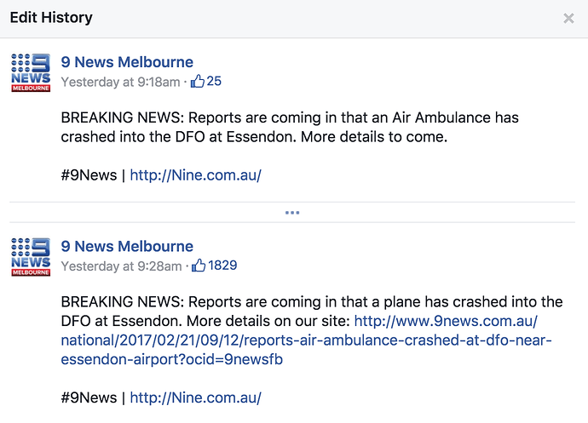Image resolution: width=588 pixels, height=423 pixels.
Task: Close the Edit History dialog
Action: (x=568, y=18)
